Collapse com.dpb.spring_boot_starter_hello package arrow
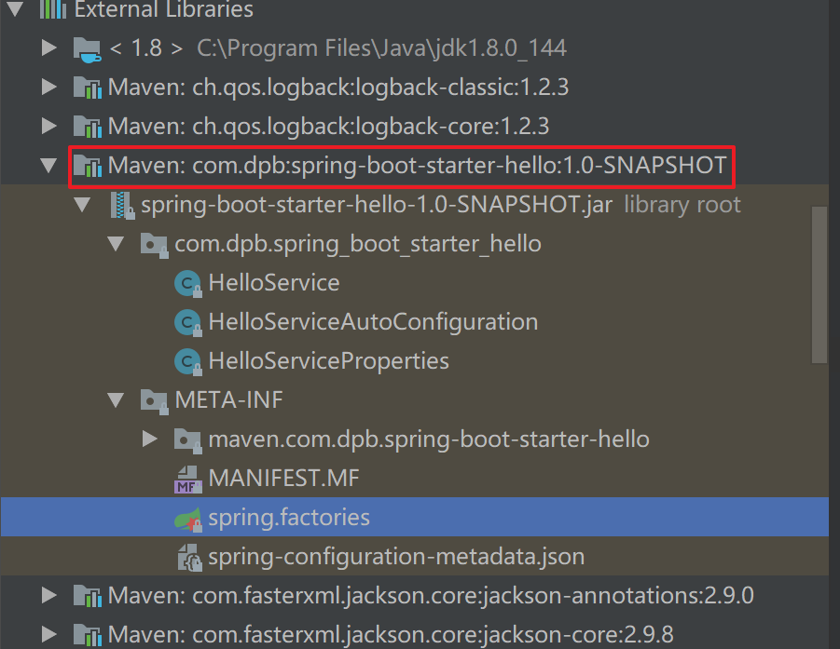 click(116, 243)
